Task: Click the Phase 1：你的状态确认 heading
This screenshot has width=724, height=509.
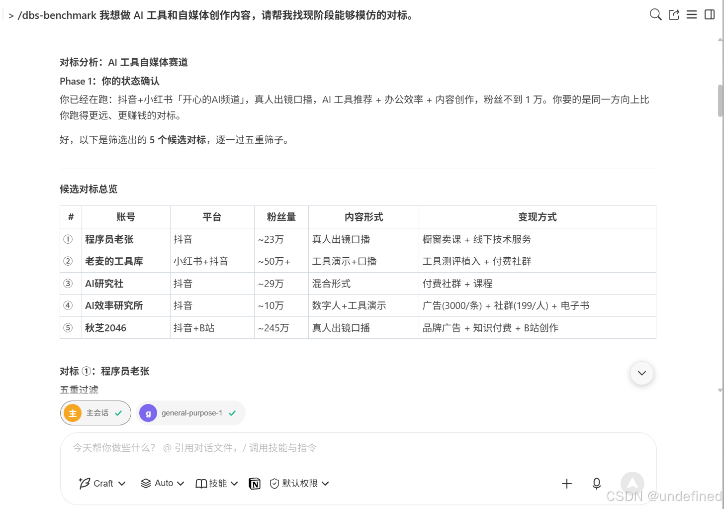Action: (109, 81)
